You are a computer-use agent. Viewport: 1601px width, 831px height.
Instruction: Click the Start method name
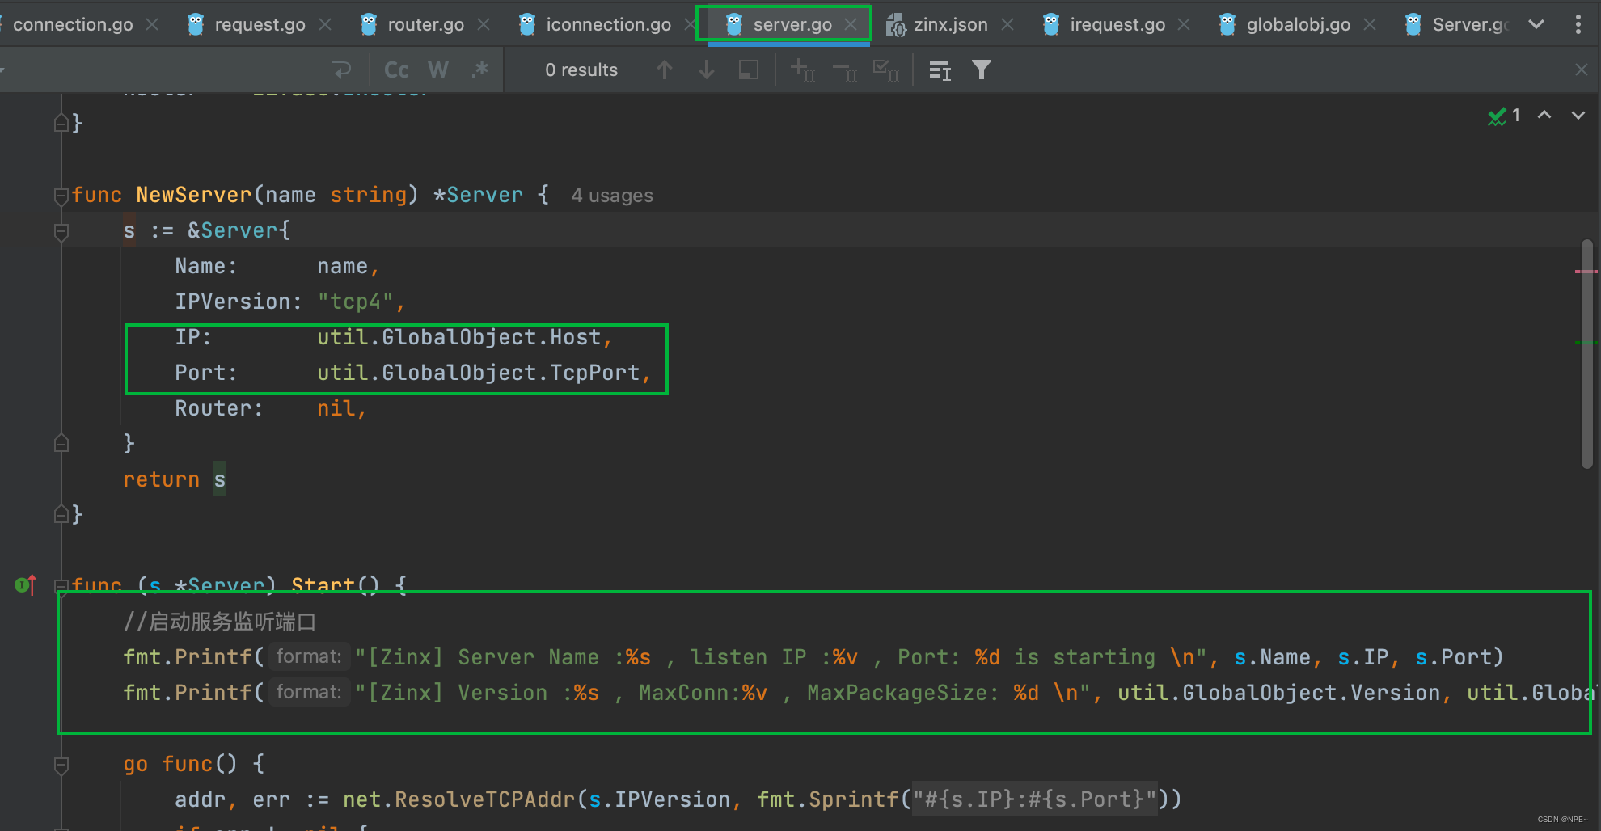(x=323, y=584)
